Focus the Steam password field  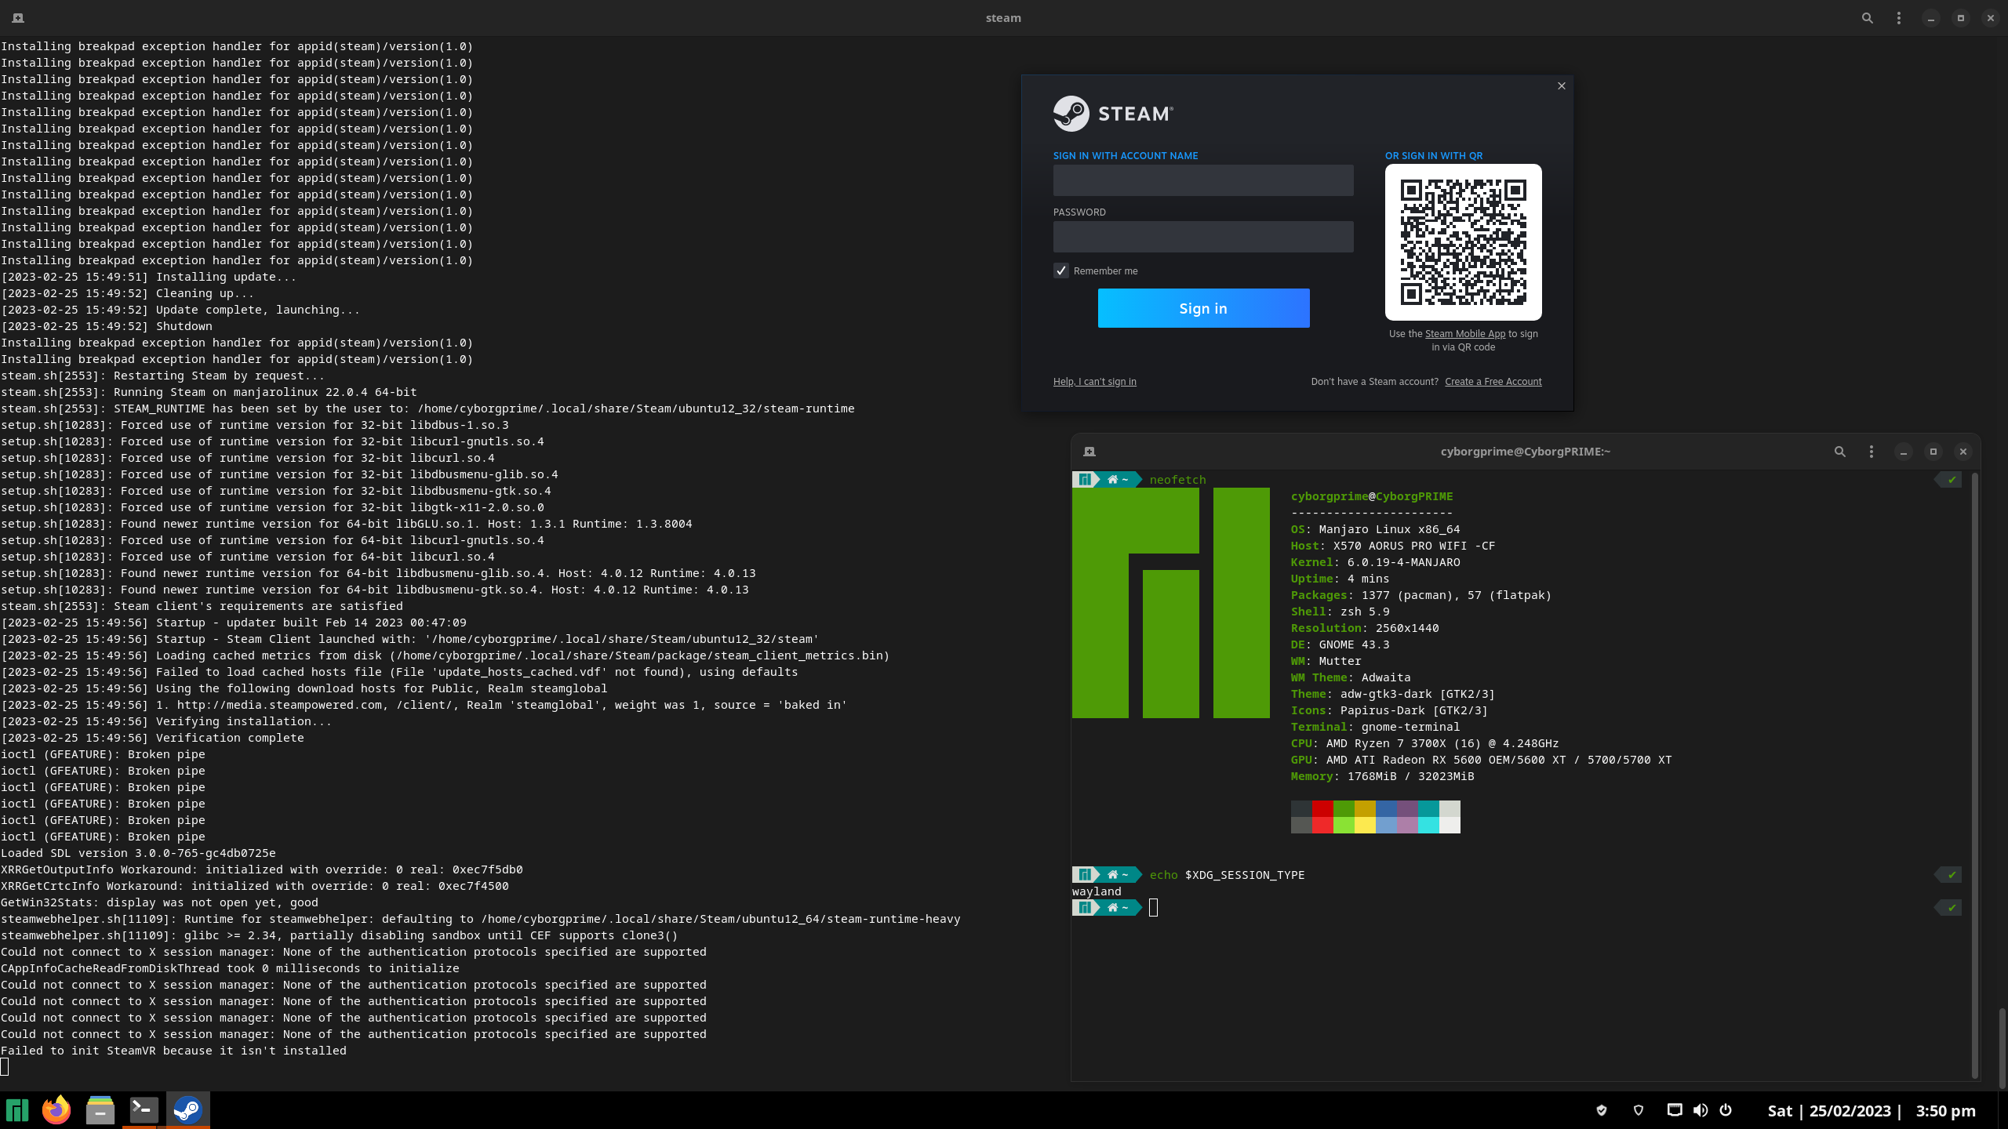tap(1203, 237)
